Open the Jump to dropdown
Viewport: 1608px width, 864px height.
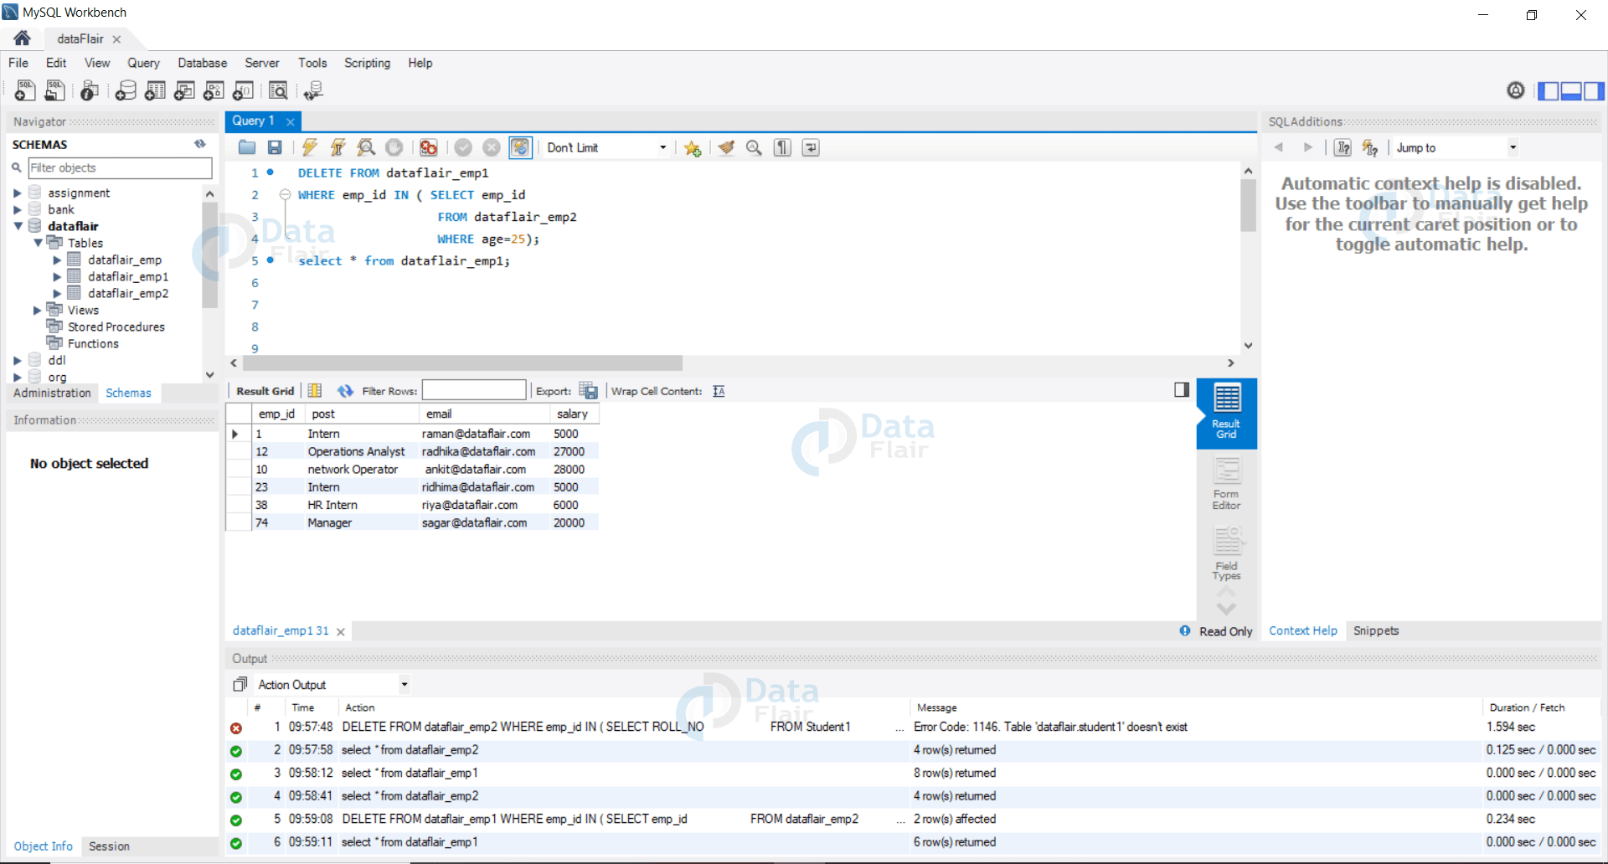pos(1513,147)
